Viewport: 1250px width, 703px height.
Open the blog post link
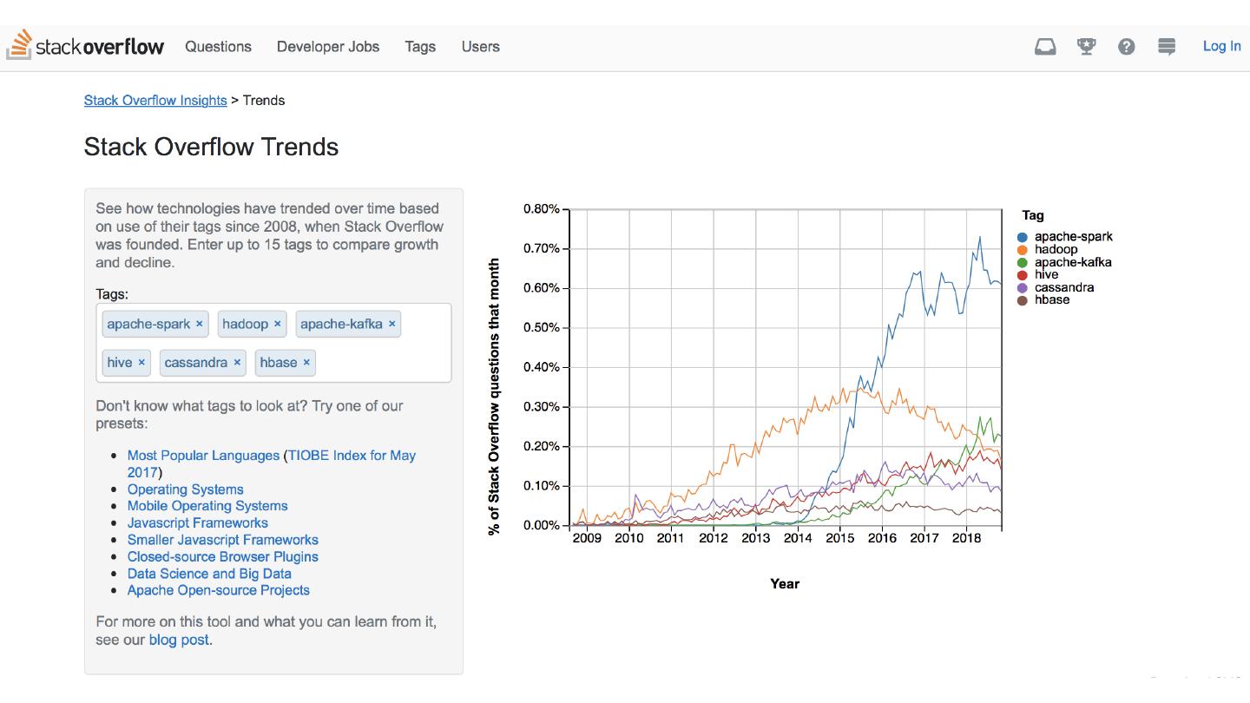coord(179,641)
